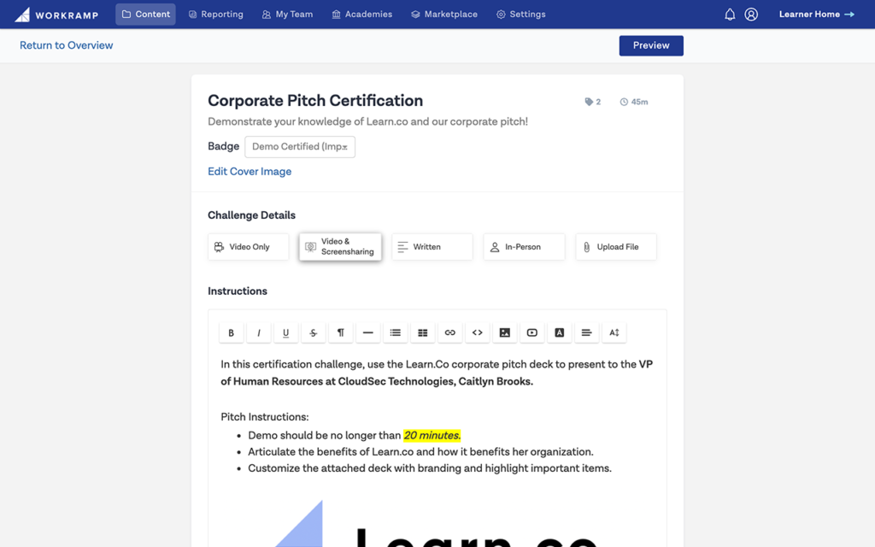Click the challenge description text
The height and width of the screenshot is (547, 875).
click(367, 121)
